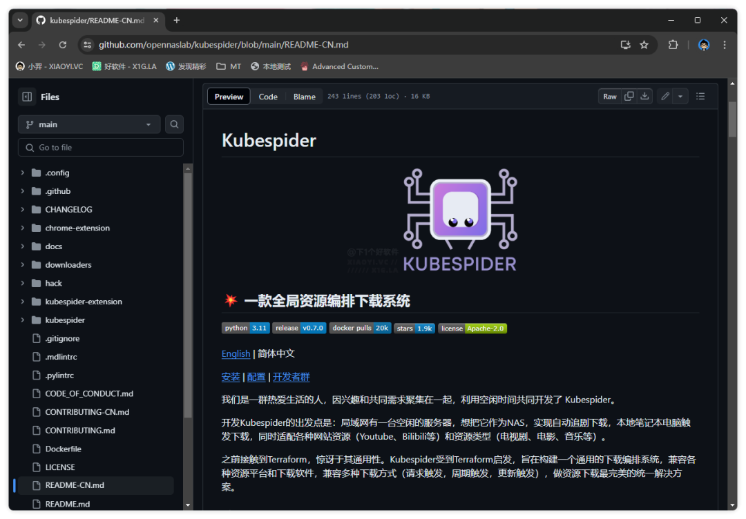
Task: Reload the page
Action: pyautogui.click(x=63, y=45)
